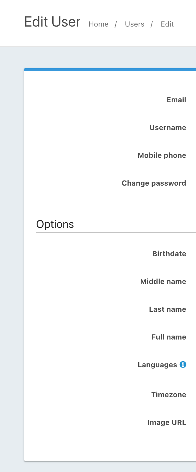Click the Full name label
Viewport: 196px width, 472px height.
(169, 337)
